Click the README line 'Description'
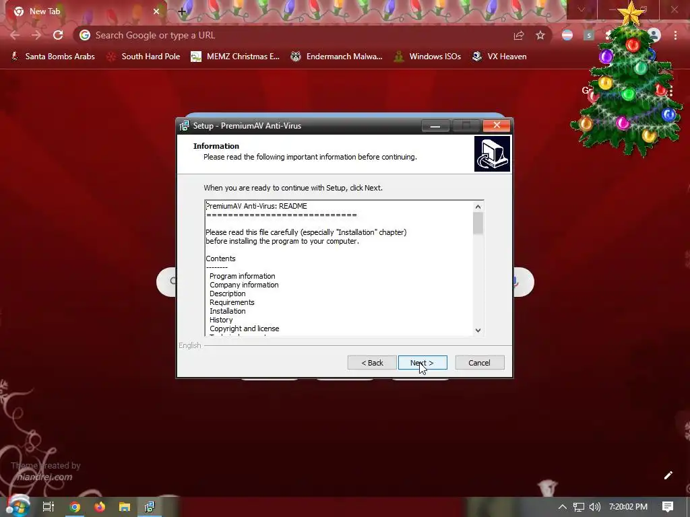690x517 pixels. 228,294
